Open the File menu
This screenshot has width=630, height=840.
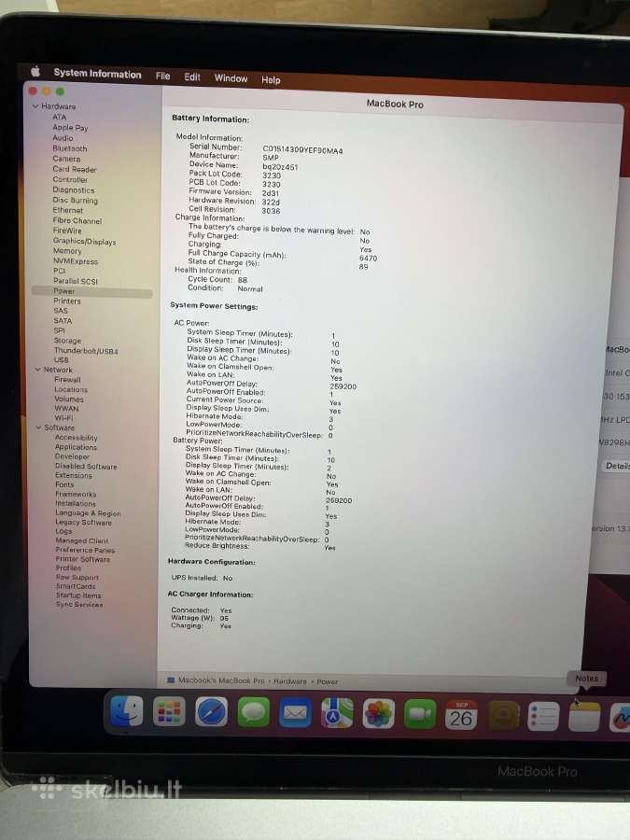[162, 77]
